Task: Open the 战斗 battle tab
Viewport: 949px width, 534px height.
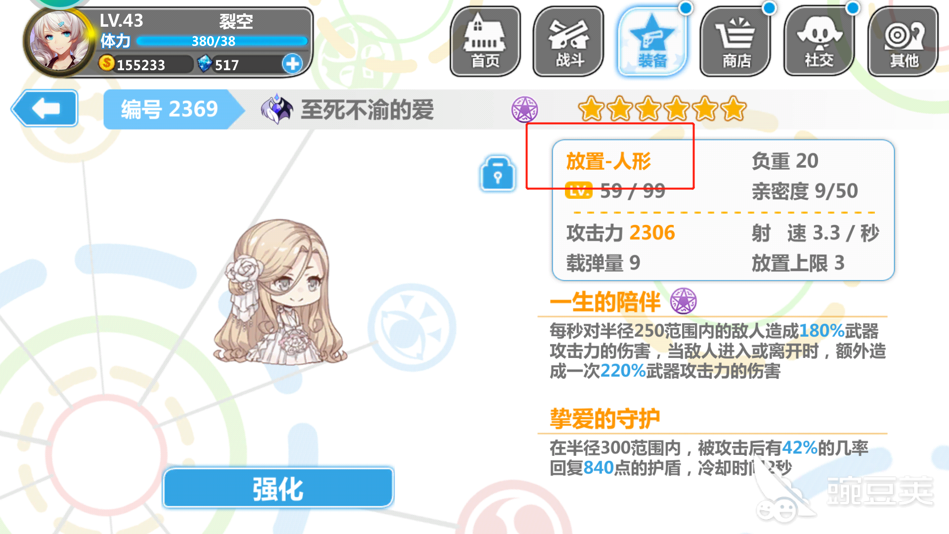Action: click(568, 42)
